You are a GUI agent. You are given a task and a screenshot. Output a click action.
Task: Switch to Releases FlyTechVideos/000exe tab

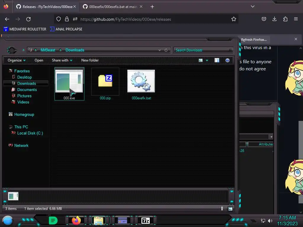pos(46,7)
